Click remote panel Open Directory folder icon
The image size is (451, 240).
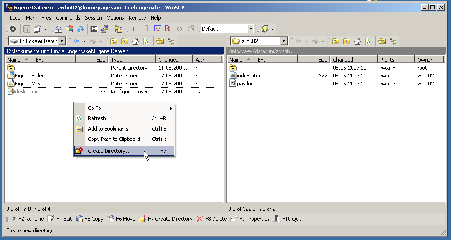pos(382,41)
